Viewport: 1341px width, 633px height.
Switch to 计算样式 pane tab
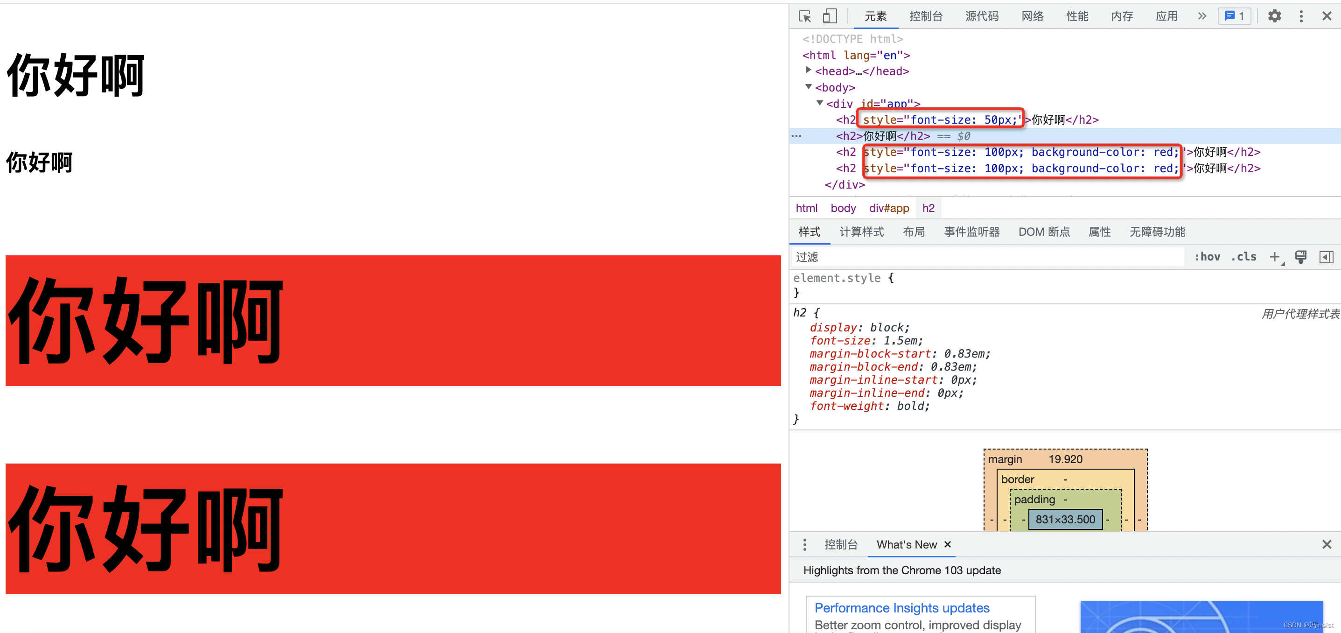tap(861, 232)
